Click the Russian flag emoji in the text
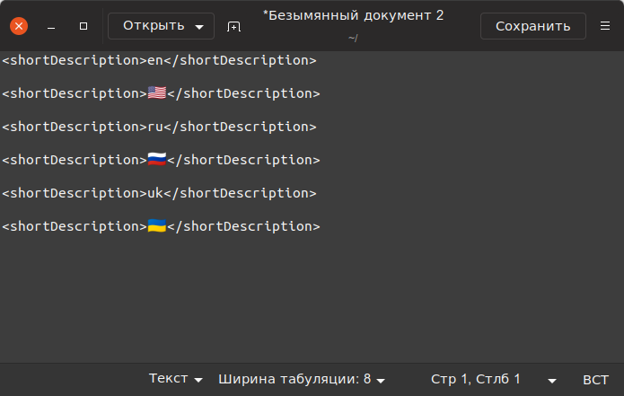This screenshot has height=396, width=624. click(x=157, y=159)
